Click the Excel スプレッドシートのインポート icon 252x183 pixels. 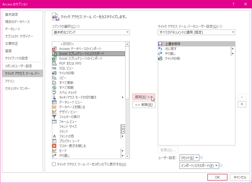point(54,59)
